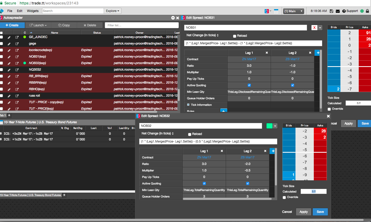Click the launch arrow icon for russ roll
This screenshot has width=371, height=222.
point(17,96)
